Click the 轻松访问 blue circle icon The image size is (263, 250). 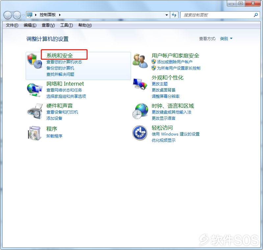coord(140,133)
